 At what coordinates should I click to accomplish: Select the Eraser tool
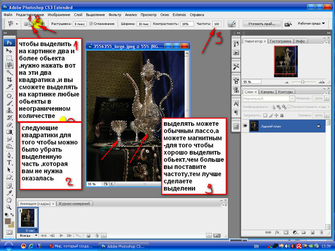pos(9,125)
